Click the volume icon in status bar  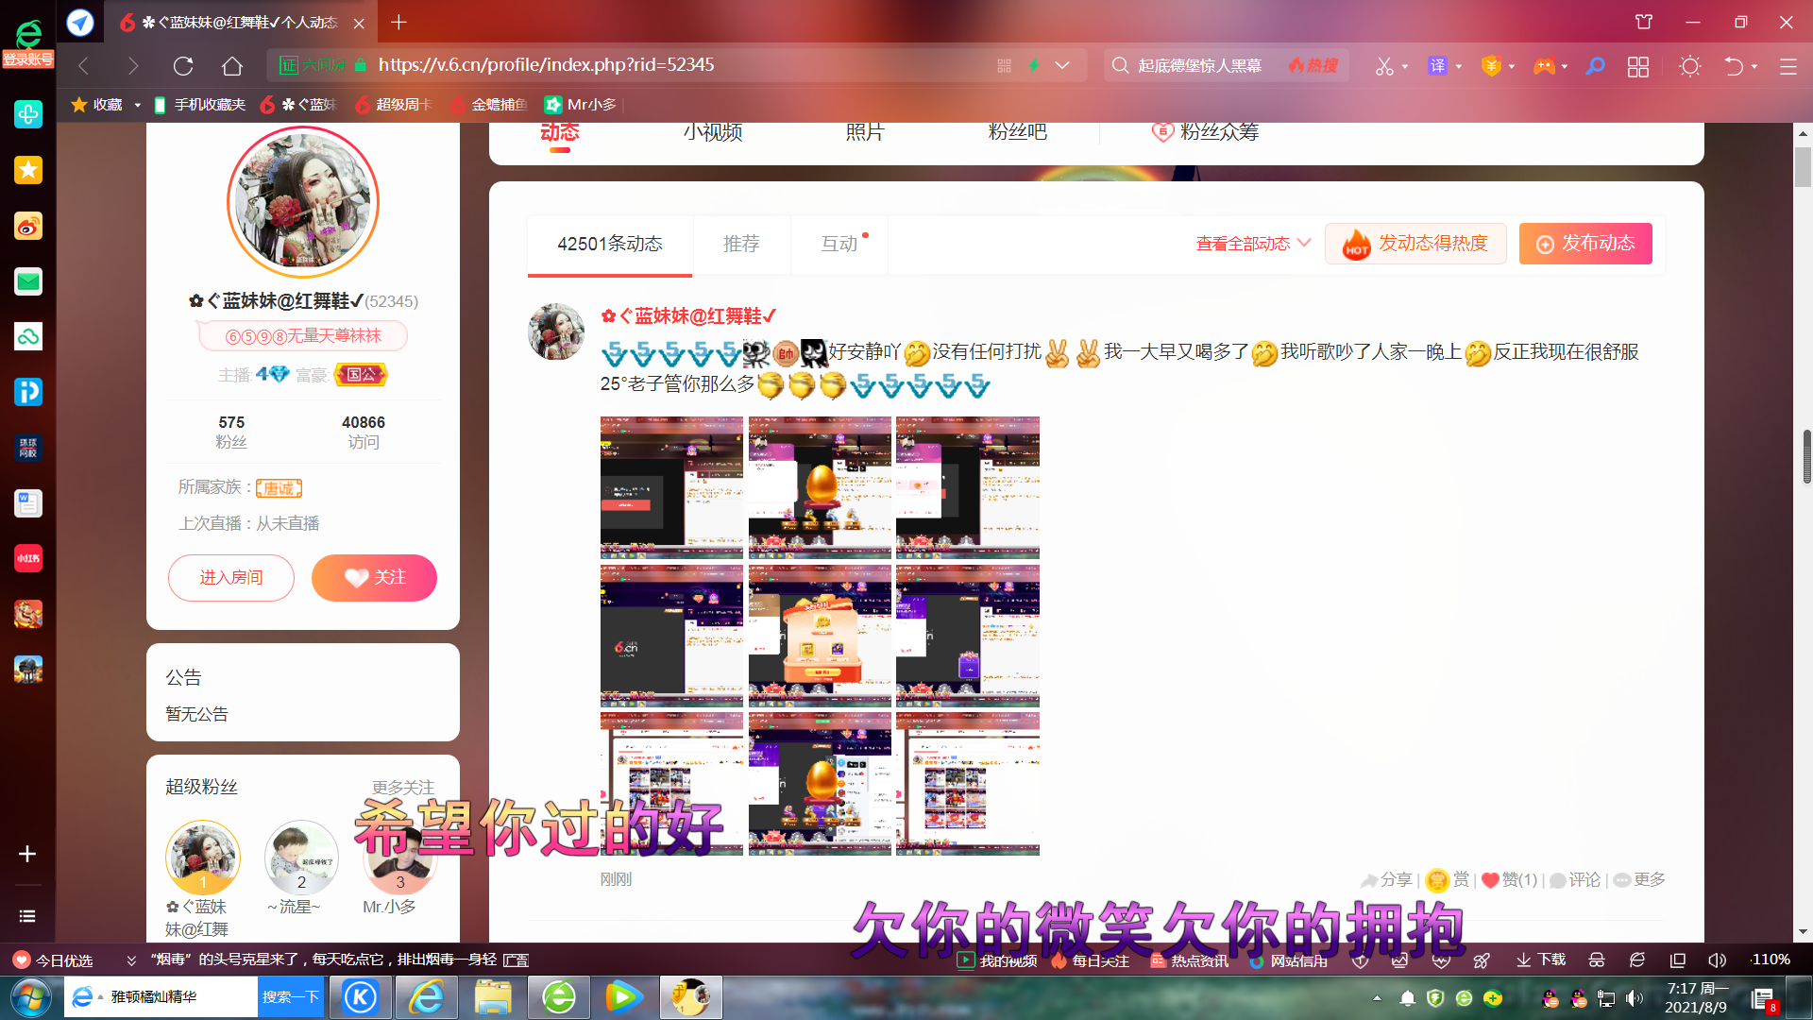(1717, 960)
